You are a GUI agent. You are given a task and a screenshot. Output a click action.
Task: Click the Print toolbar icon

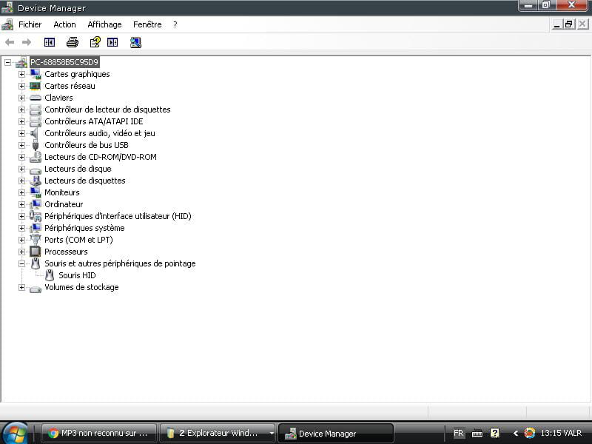(x=72, y=42)
